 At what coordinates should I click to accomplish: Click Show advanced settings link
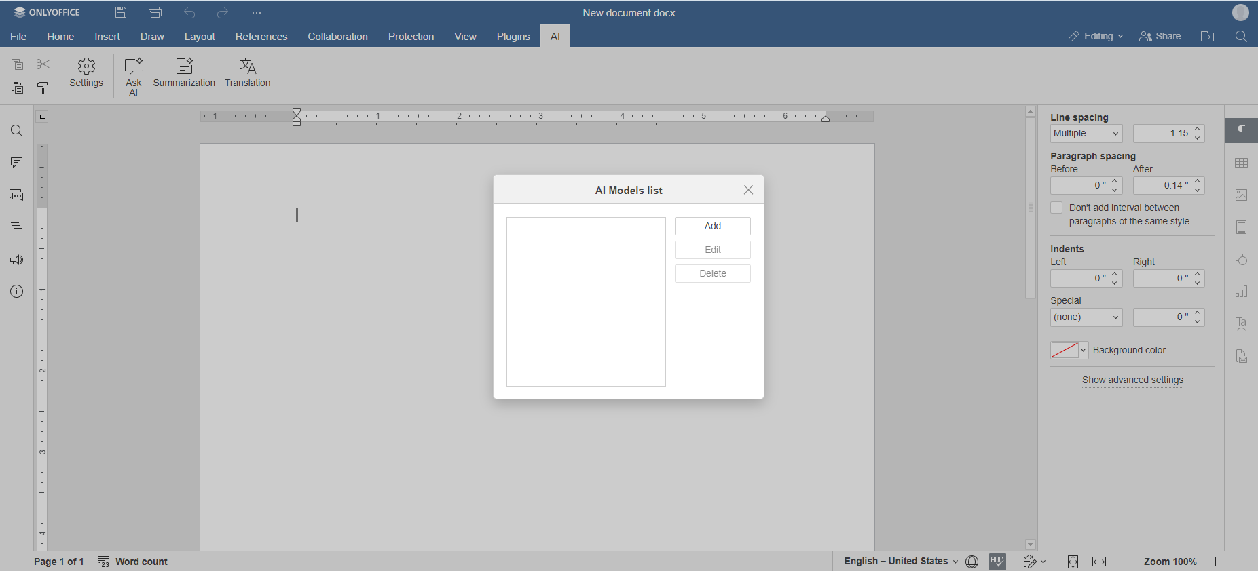click(x=1132, y=380)
